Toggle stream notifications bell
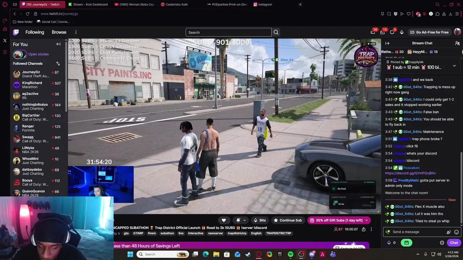Screen dimensions: 463x260 click(238, 220)
